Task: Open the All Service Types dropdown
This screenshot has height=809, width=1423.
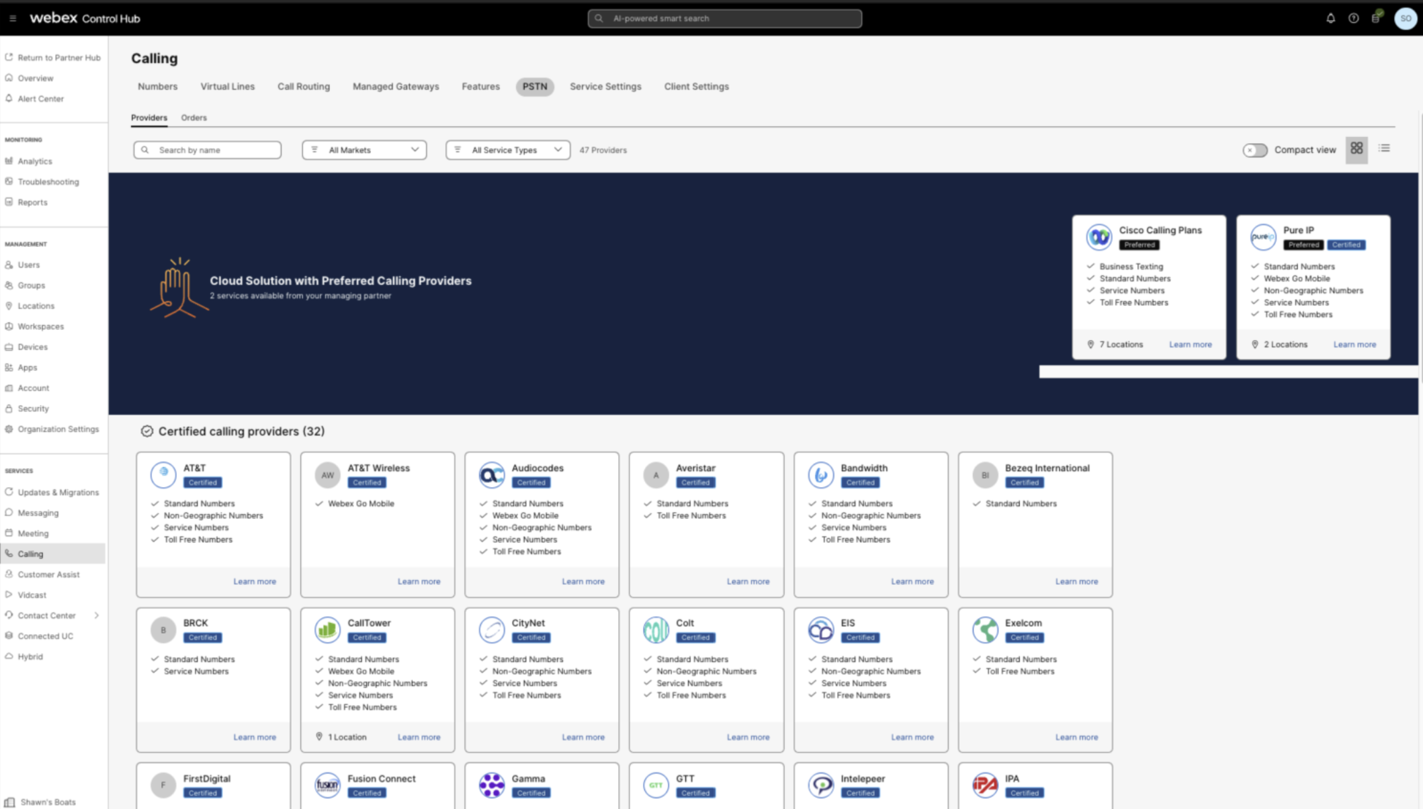Action: (x=508, y=150)
